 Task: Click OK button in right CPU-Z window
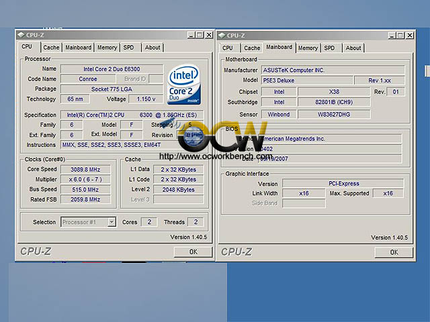[394, 252]
